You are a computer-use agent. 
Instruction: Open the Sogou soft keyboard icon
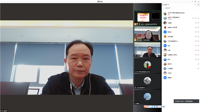tap(157, 107)
